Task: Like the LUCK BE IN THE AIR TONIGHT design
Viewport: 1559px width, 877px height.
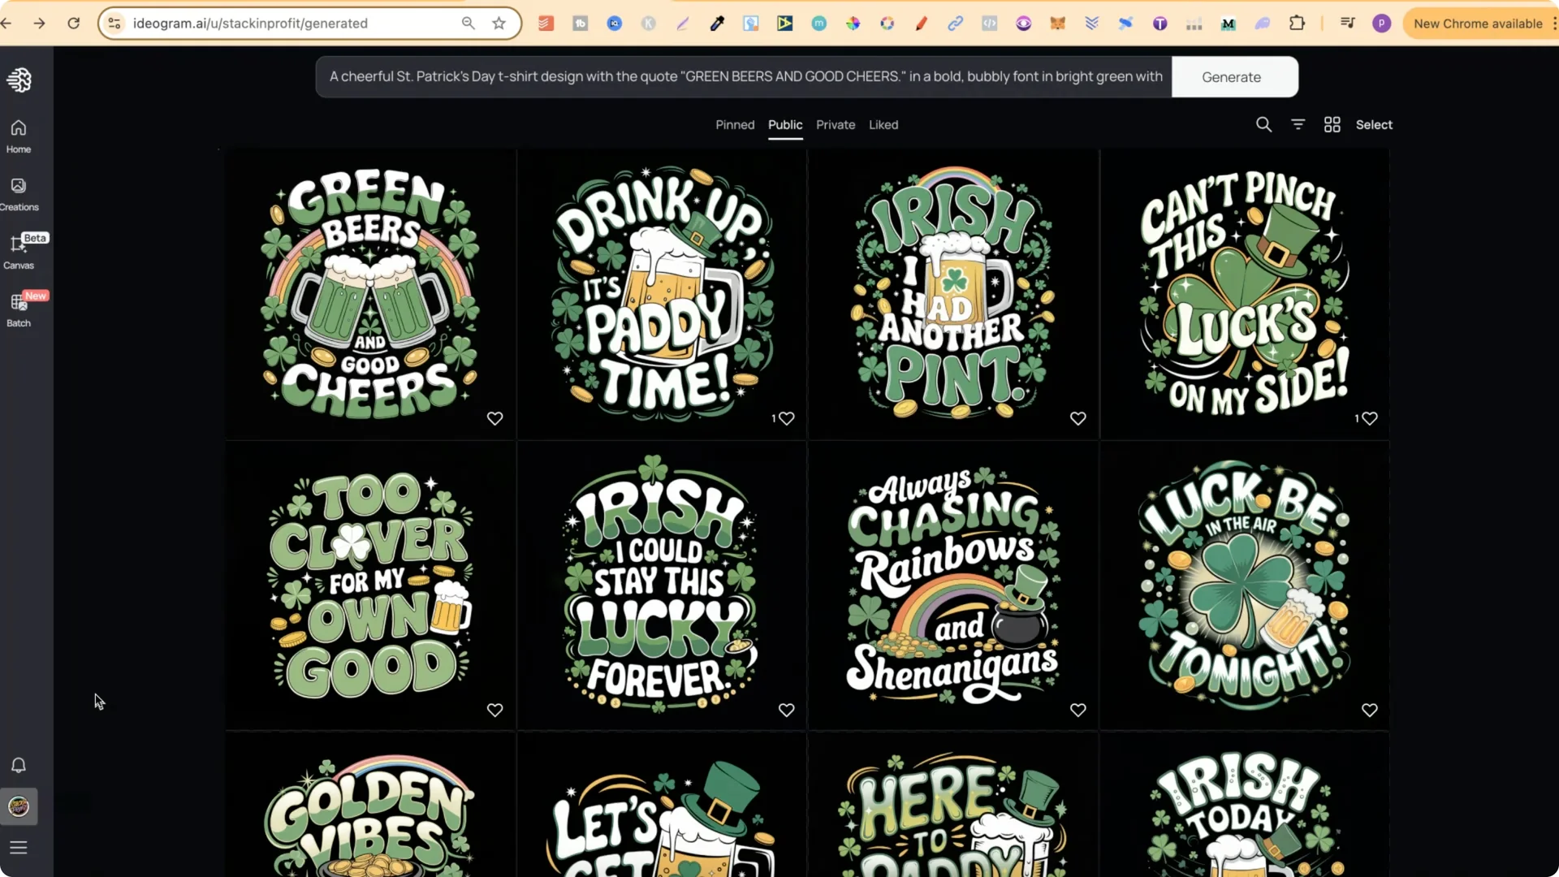Action: pyautogui.click(x=1369, y=710)
